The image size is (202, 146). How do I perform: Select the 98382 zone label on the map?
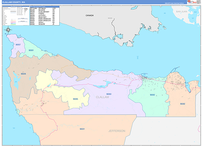tap(182, 104)
